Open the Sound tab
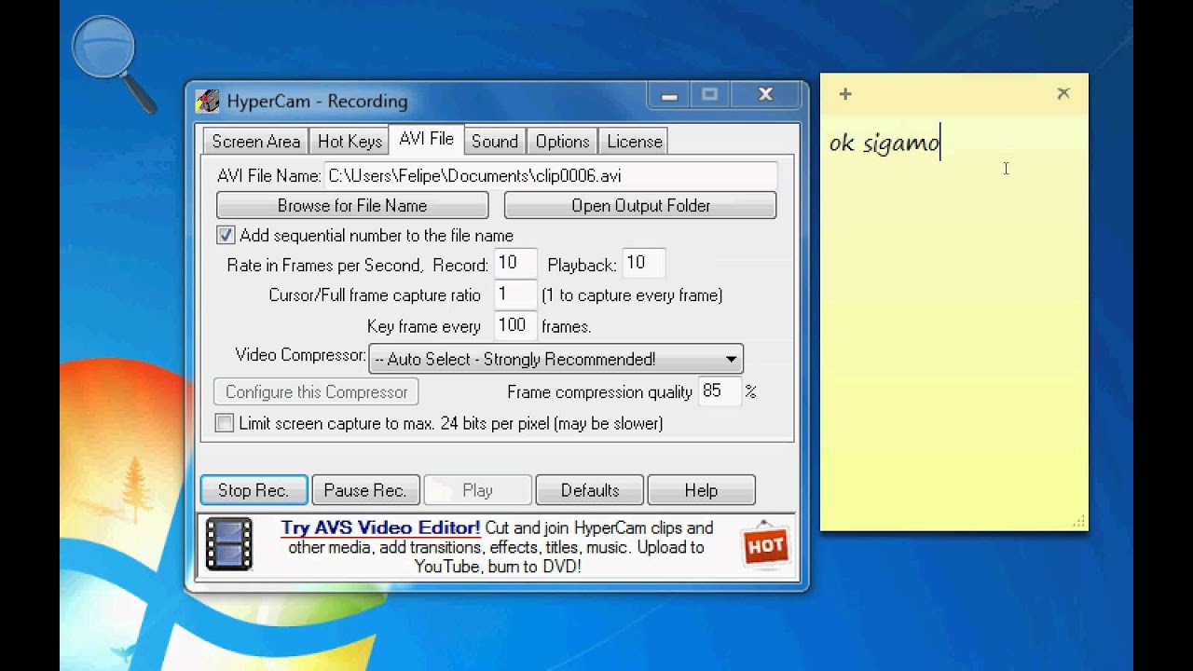Viewport: 1193px width, 671px height. coord(494,142)
